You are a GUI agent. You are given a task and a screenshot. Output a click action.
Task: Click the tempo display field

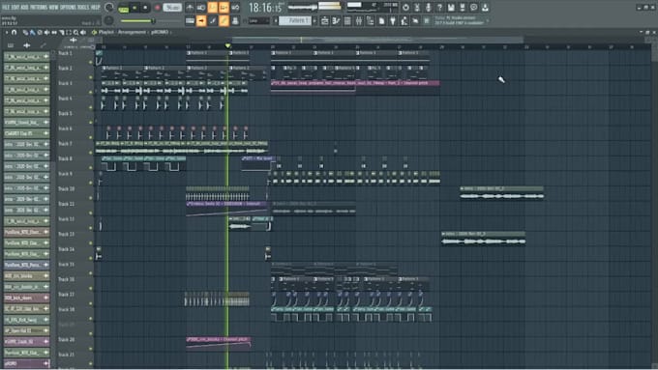click(172, 8)
